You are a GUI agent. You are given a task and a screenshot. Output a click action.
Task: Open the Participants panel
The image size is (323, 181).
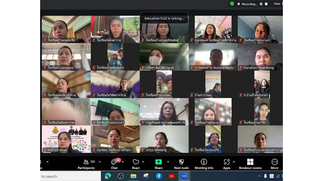tap(86, 164)
